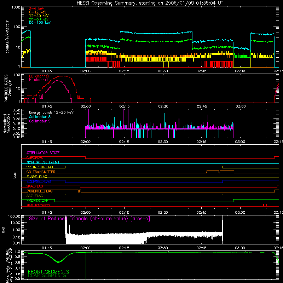
Task: Click the '0.9' livetime tick value
Action: [x=17, y=257]
